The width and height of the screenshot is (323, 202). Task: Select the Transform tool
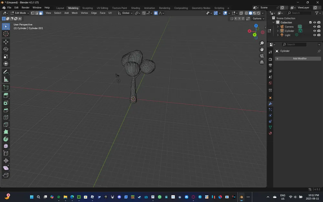[6, 64]
